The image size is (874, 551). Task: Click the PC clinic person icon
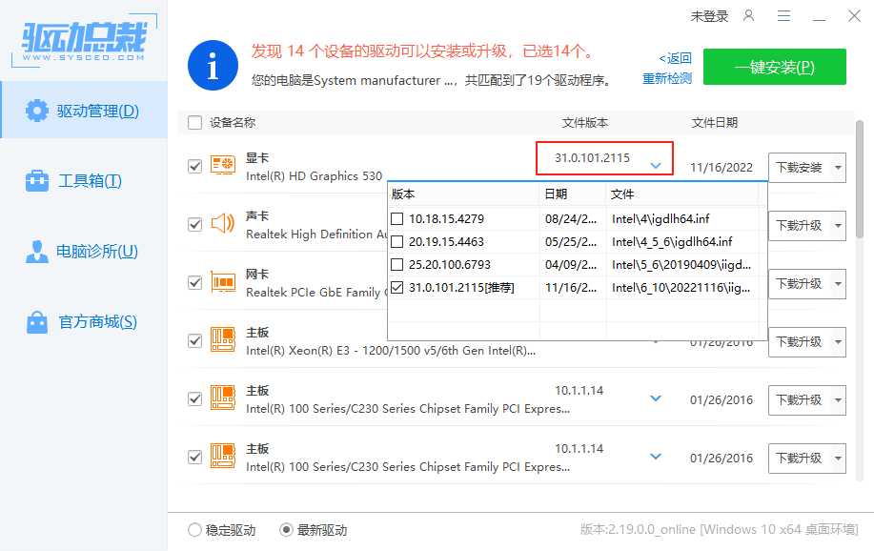pyautogui.click(x=37, y=252)
